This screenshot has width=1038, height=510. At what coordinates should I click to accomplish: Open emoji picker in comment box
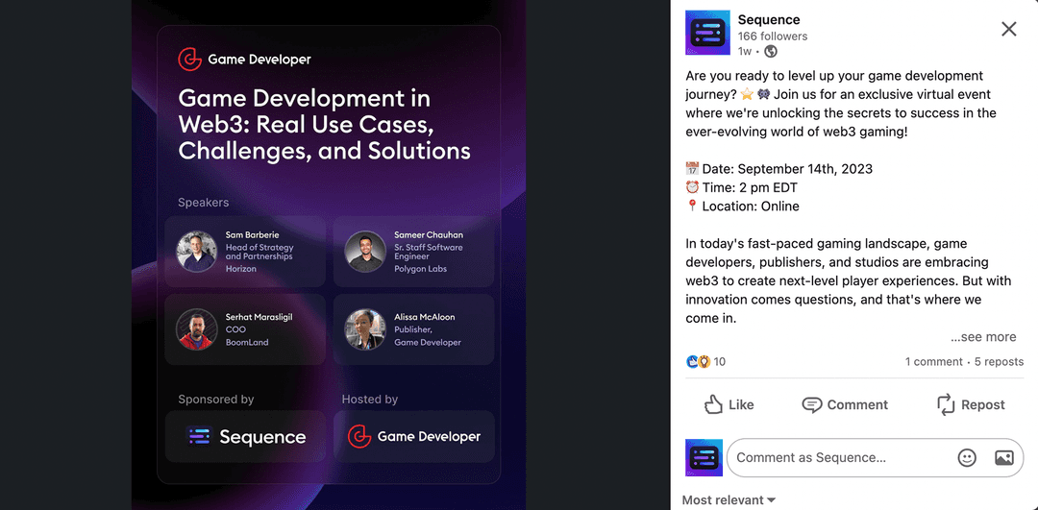click(x=967, y=458)
